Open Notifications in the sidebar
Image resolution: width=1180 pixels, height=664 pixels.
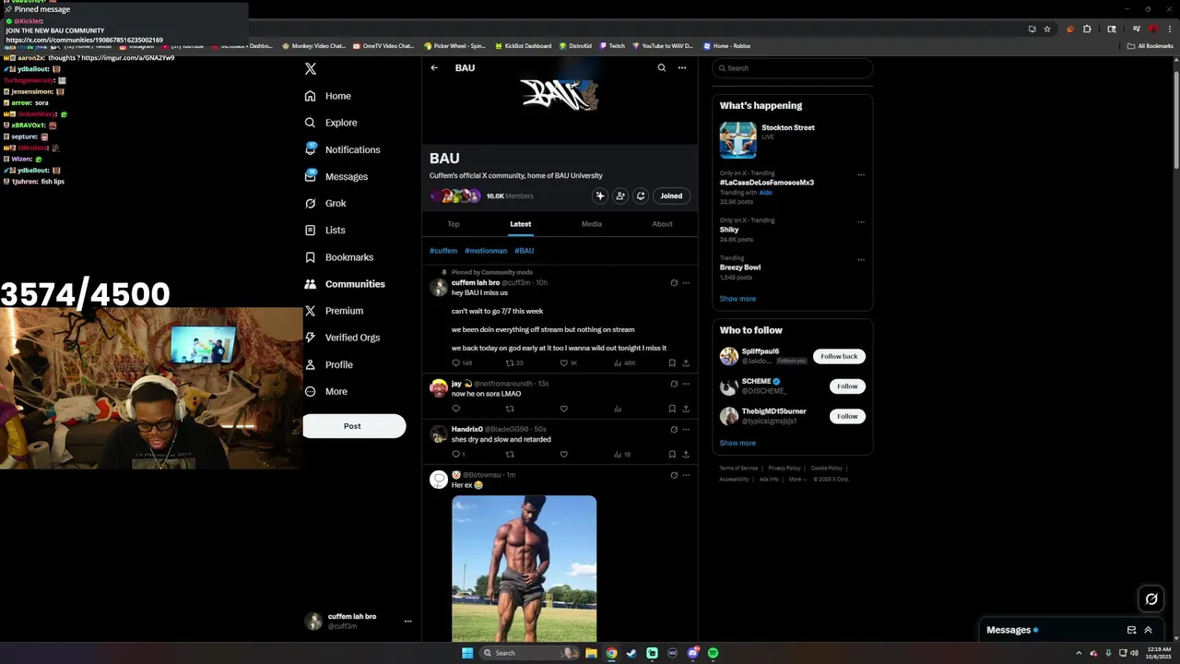342,149
